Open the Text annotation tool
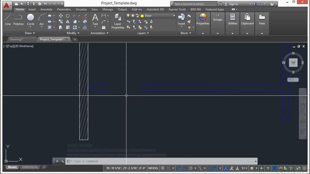This screenshot has width=310, height=174. pos(95,19)
